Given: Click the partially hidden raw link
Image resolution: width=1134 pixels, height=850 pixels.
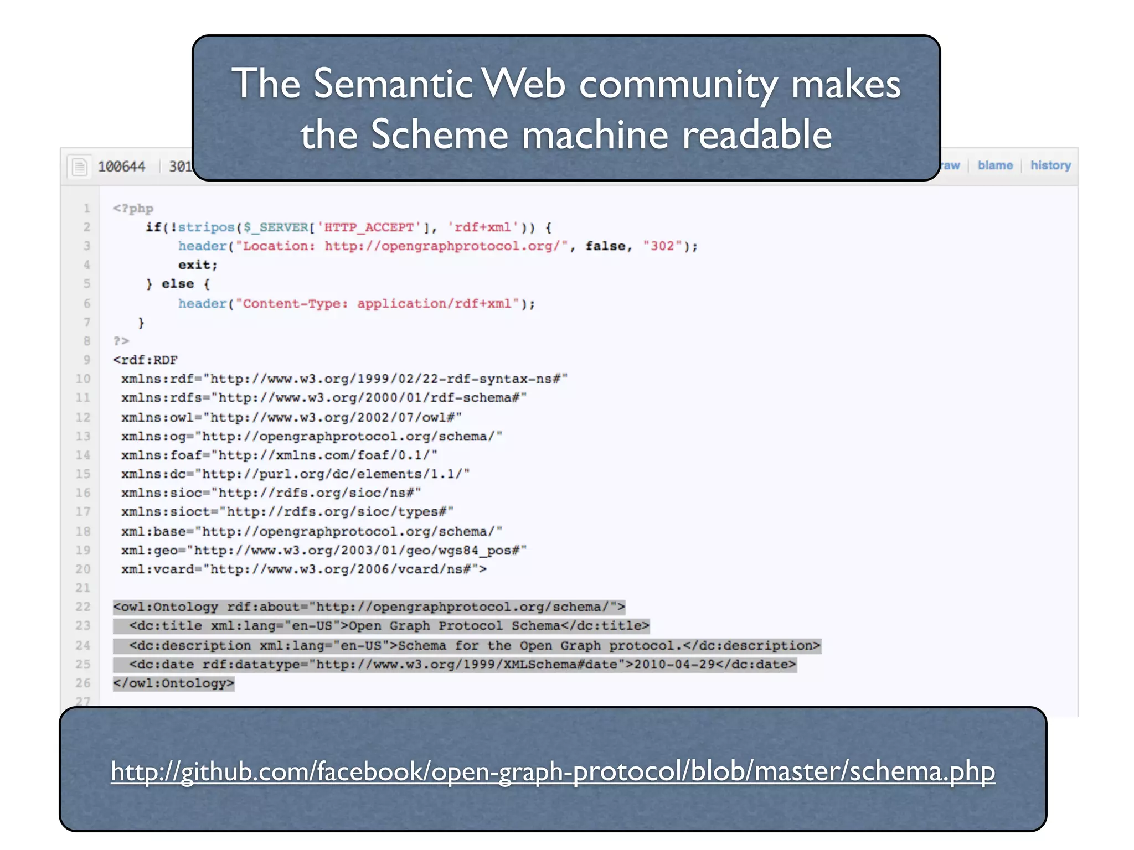Looking at the screenshot, I should [951, 165].
